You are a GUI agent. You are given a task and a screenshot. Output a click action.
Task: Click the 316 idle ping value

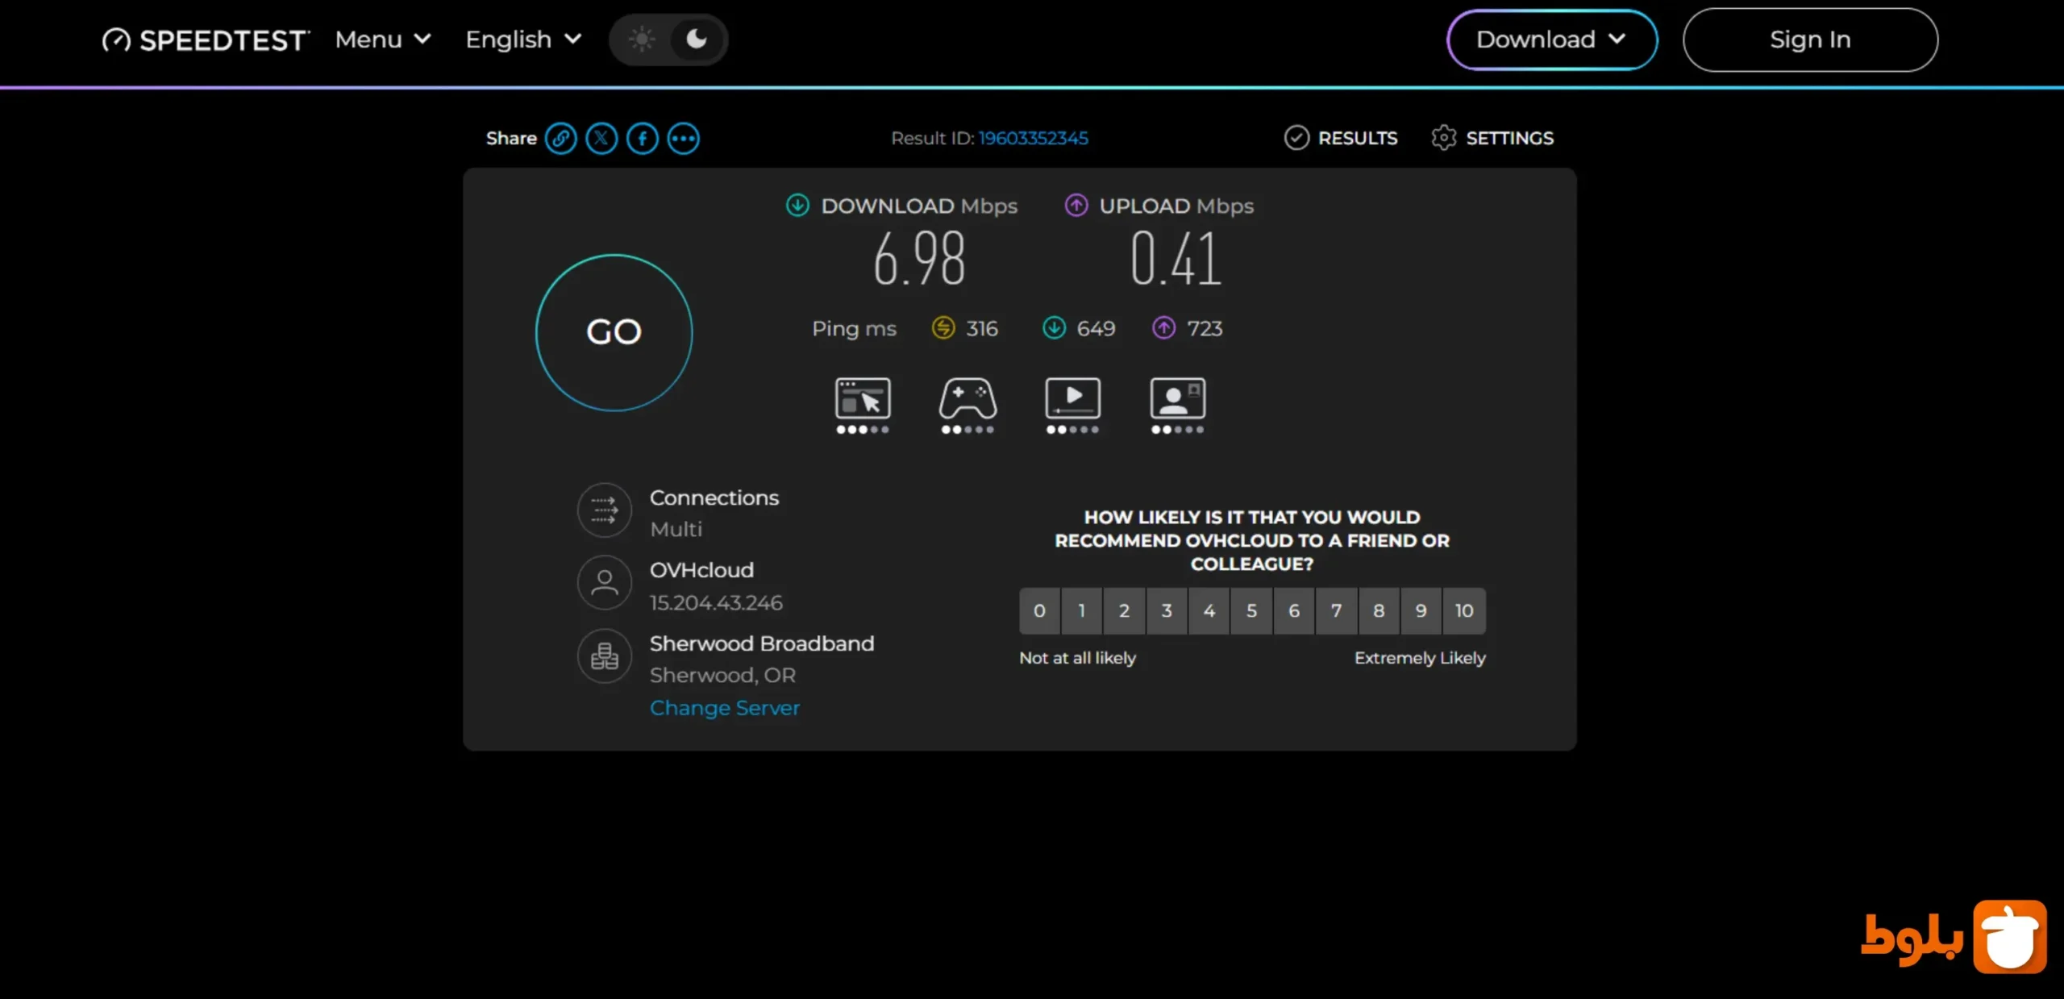(x=982, y=328)
